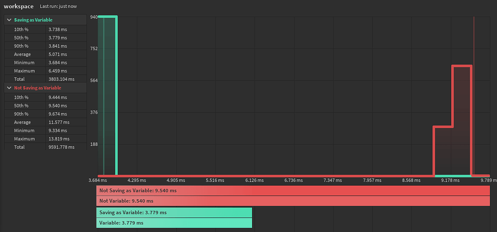Click the tall green histogram peak

click(108, 95)
